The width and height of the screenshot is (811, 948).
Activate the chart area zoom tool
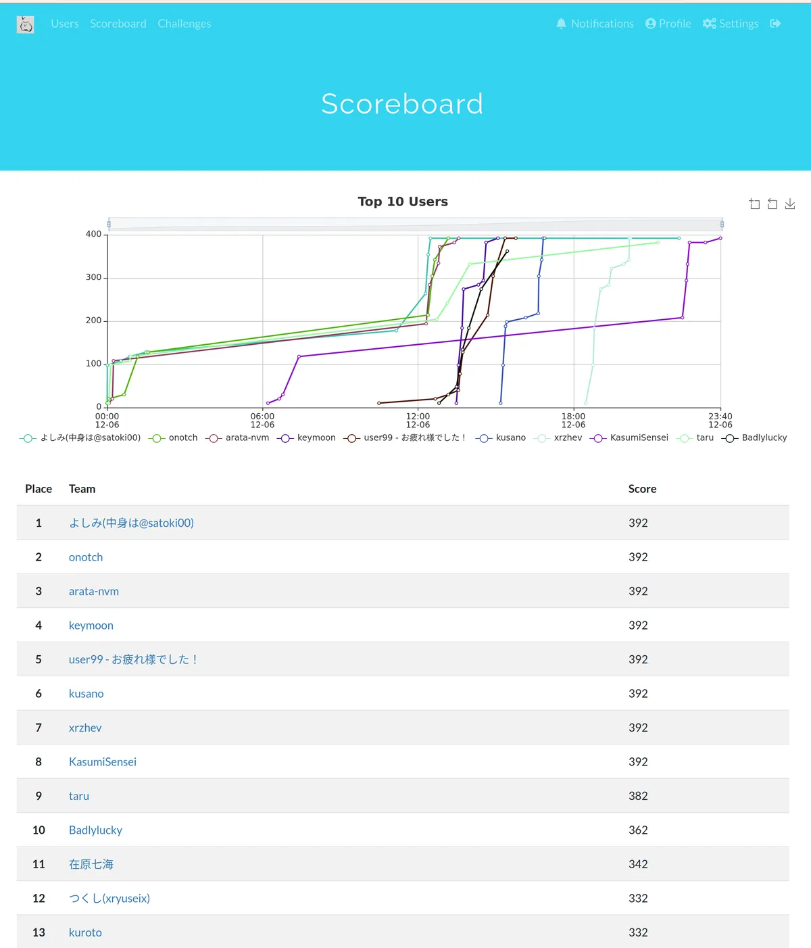754,204
